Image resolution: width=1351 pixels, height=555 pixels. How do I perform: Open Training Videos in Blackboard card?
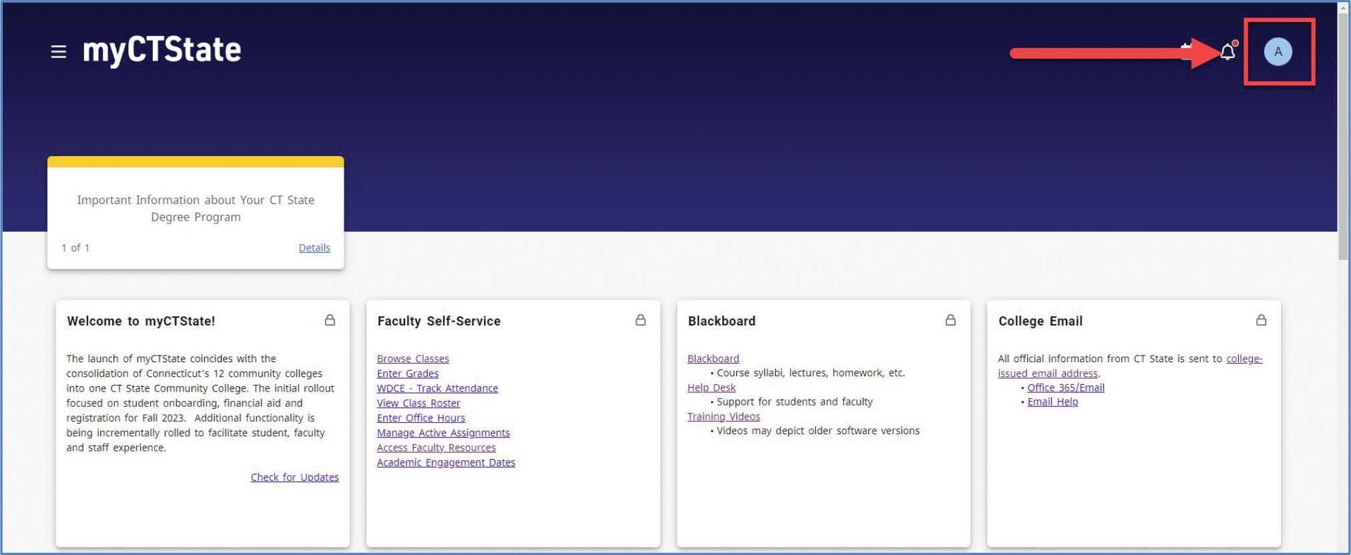coord(724,416)
